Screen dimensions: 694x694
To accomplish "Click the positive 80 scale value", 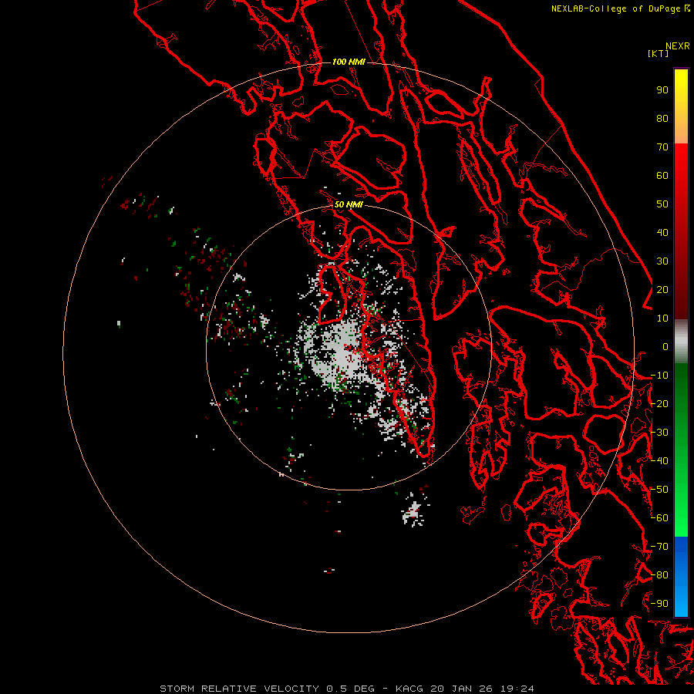I will 662,119.
